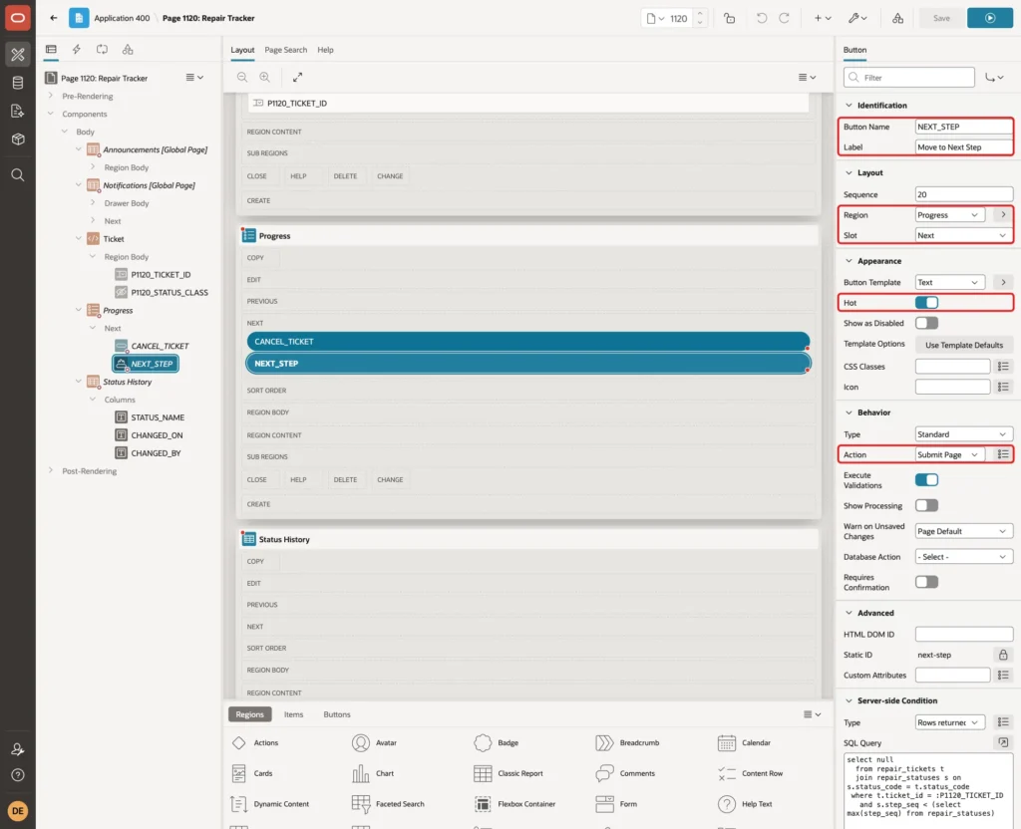The width and height of the screenshot is (1021, 829).
Task: Select CANCEL_TICKET button in layout
Action: coord(528,342)
